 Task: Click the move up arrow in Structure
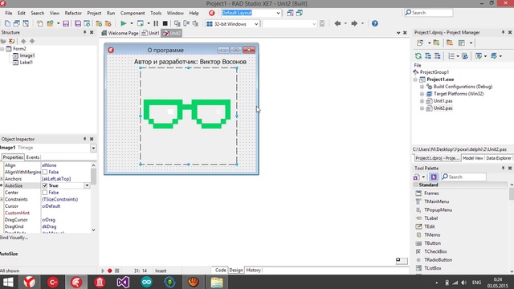pos(23,41)
